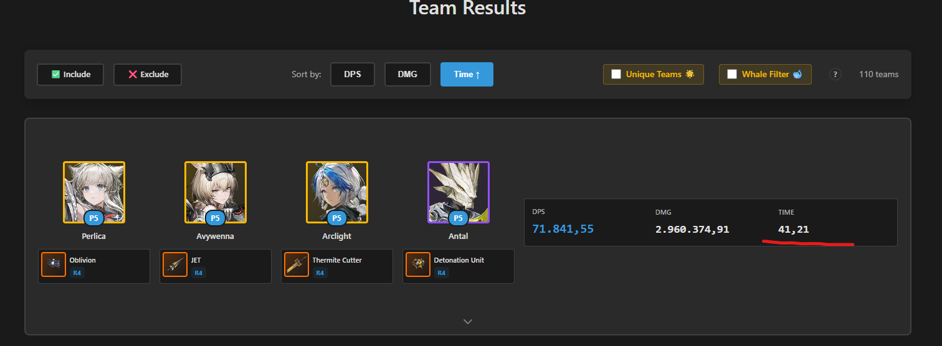The width and height of the screenshot is (942, 346).
Task: Enable the Unique Teams checkbox
Action: 616,74
